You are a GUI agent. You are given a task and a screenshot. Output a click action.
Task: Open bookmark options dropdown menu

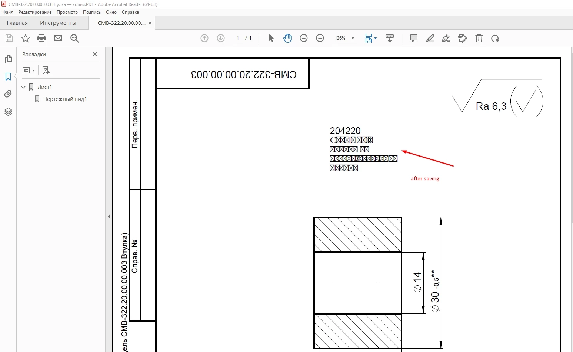29,70
